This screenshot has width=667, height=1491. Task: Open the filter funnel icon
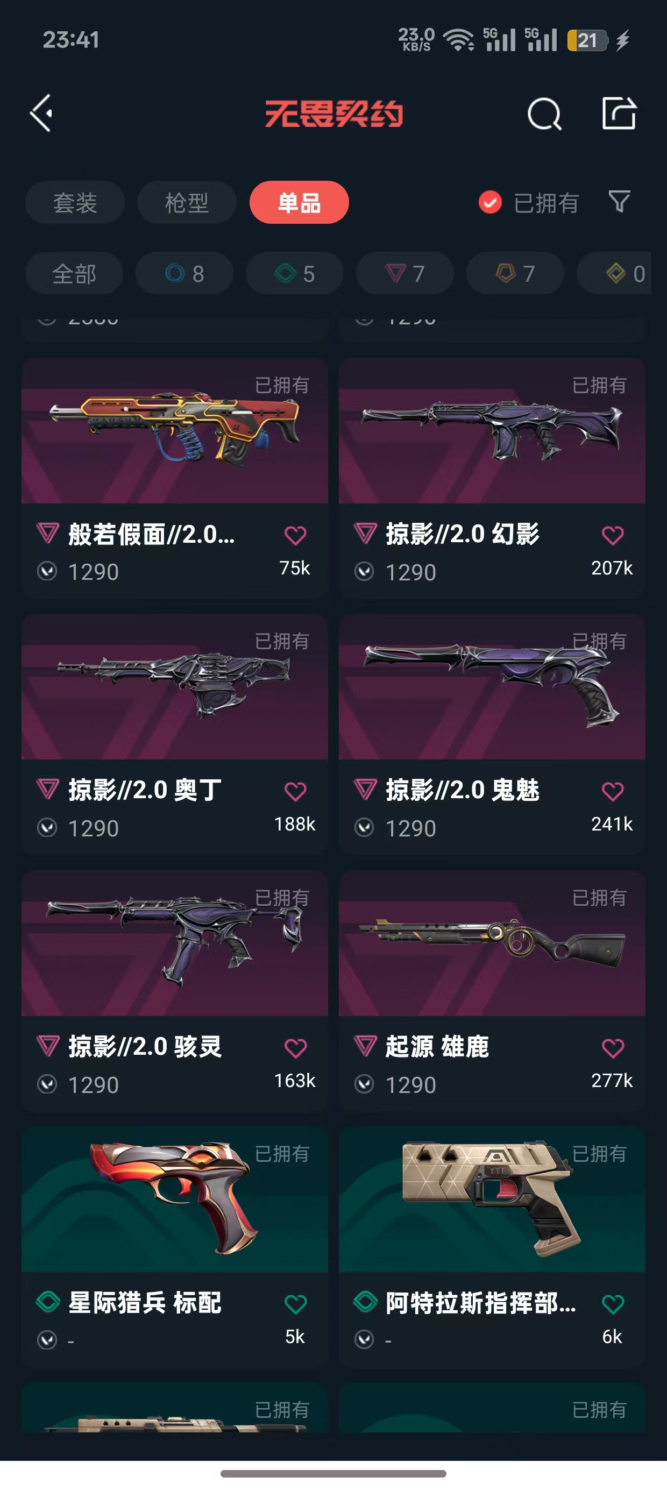(x=620, y=201)
